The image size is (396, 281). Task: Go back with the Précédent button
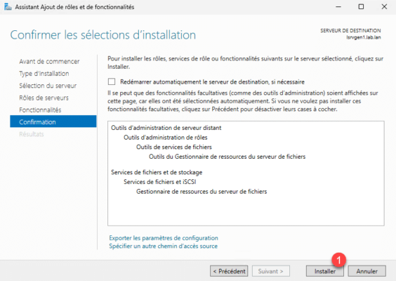pos(229,271)
